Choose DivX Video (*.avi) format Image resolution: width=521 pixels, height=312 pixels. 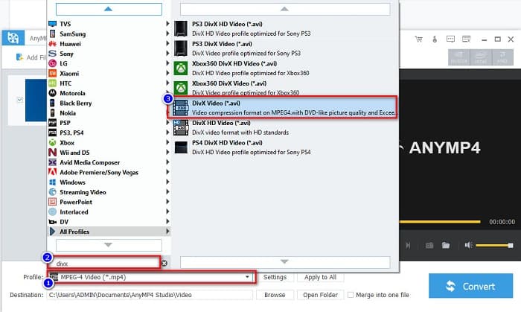coord(283,106)
